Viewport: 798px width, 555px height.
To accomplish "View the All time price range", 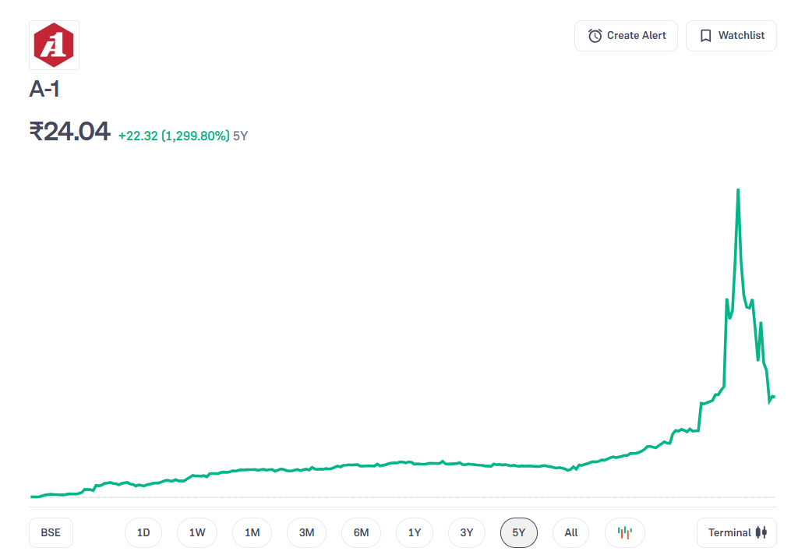I will (x=571, y=533).
